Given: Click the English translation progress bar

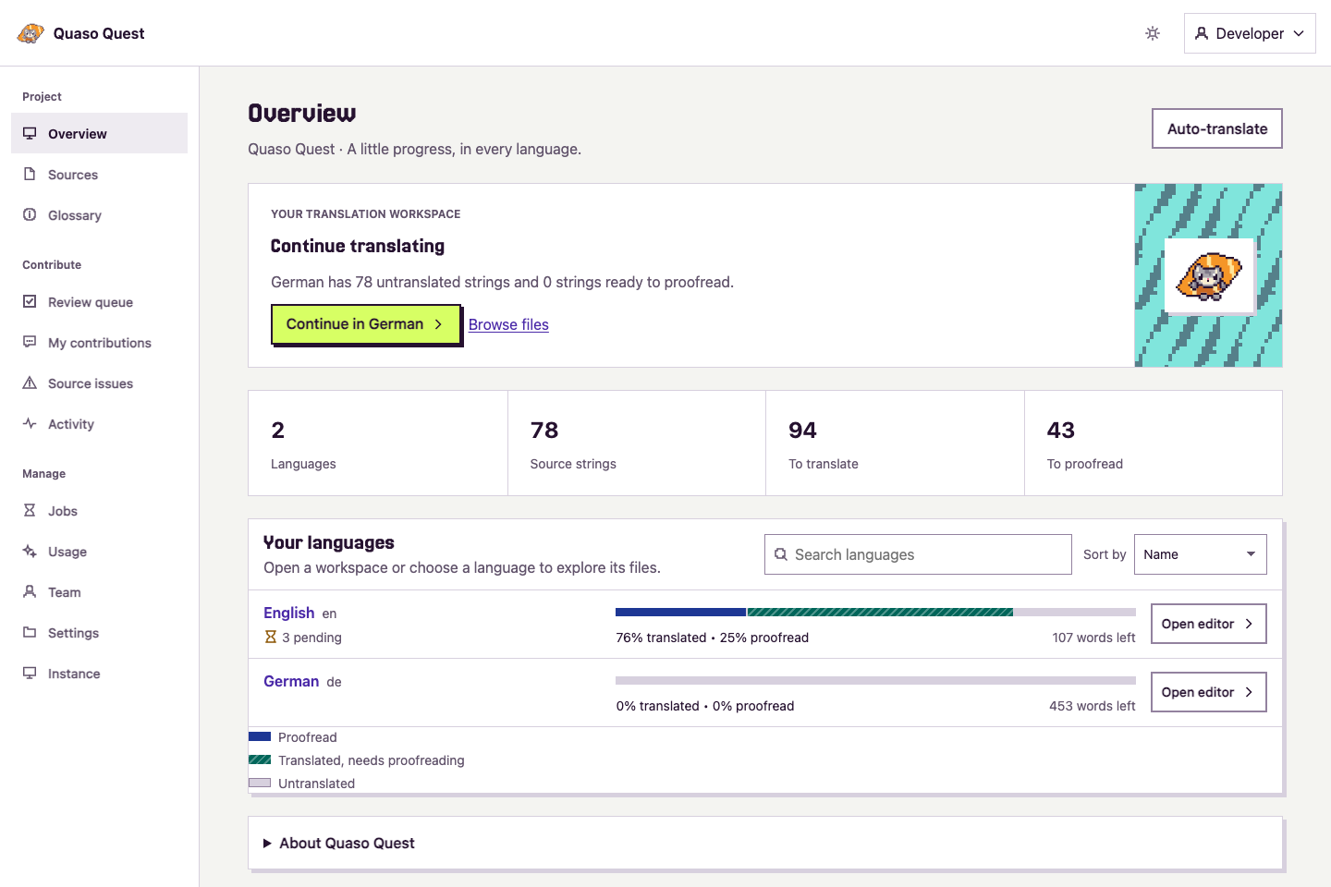Looking at the screenshot, I should coord(875,612).
